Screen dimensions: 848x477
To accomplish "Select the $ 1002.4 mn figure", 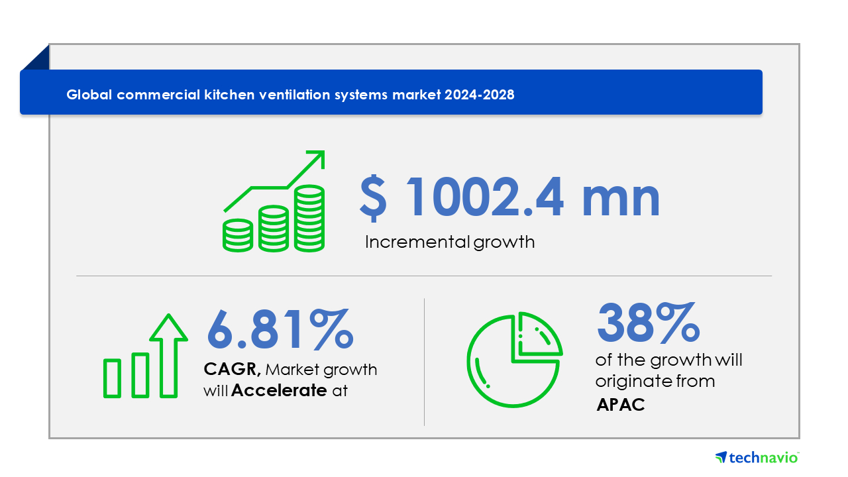I will (509, 198).
